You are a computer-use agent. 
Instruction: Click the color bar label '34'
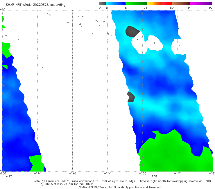[x=146, y=8]
